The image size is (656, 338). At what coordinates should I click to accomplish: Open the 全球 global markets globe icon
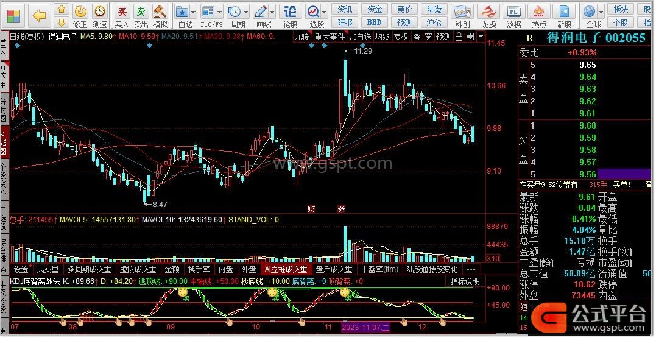590,12
